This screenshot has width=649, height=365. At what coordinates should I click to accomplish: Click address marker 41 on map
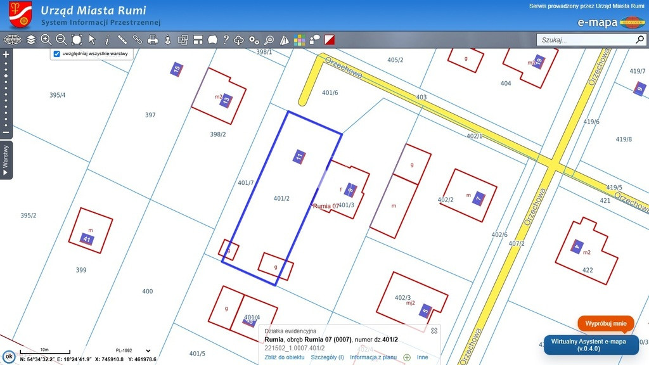click(87, 239)
